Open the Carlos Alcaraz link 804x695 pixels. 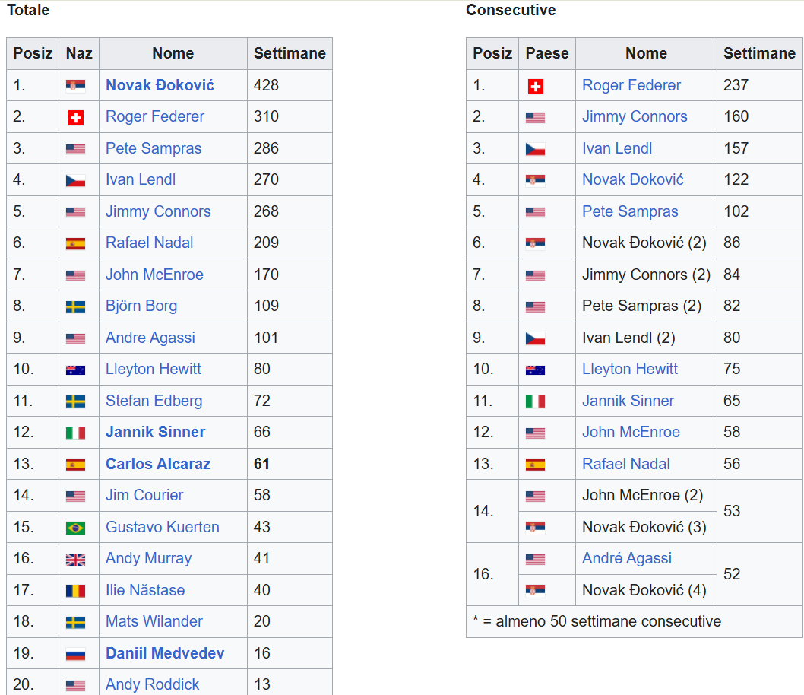158,464
